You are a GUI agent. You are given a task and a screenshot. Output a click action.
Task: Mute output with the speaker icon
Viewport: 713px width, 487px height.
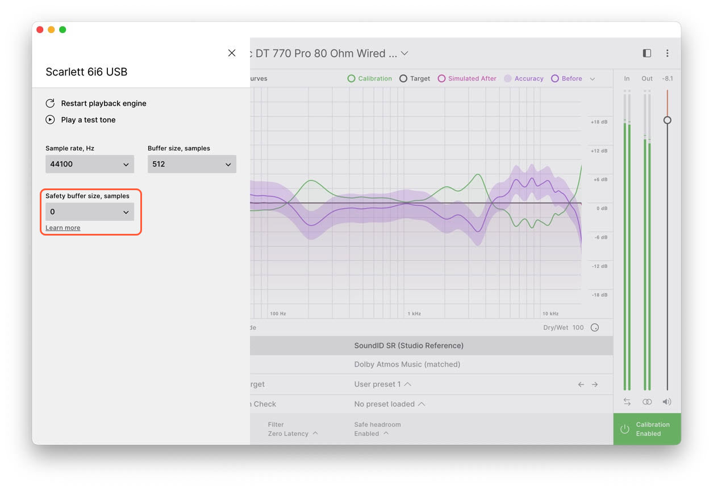667,402
